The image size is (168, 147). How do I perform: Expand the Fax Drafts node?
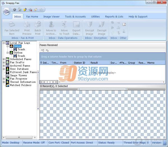coord(4,62)
